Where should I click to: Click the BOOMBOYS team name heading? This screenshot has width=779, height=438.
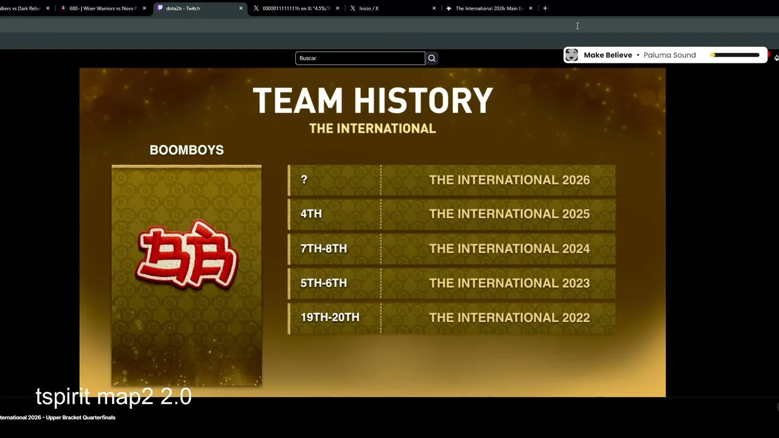point(187,150)
